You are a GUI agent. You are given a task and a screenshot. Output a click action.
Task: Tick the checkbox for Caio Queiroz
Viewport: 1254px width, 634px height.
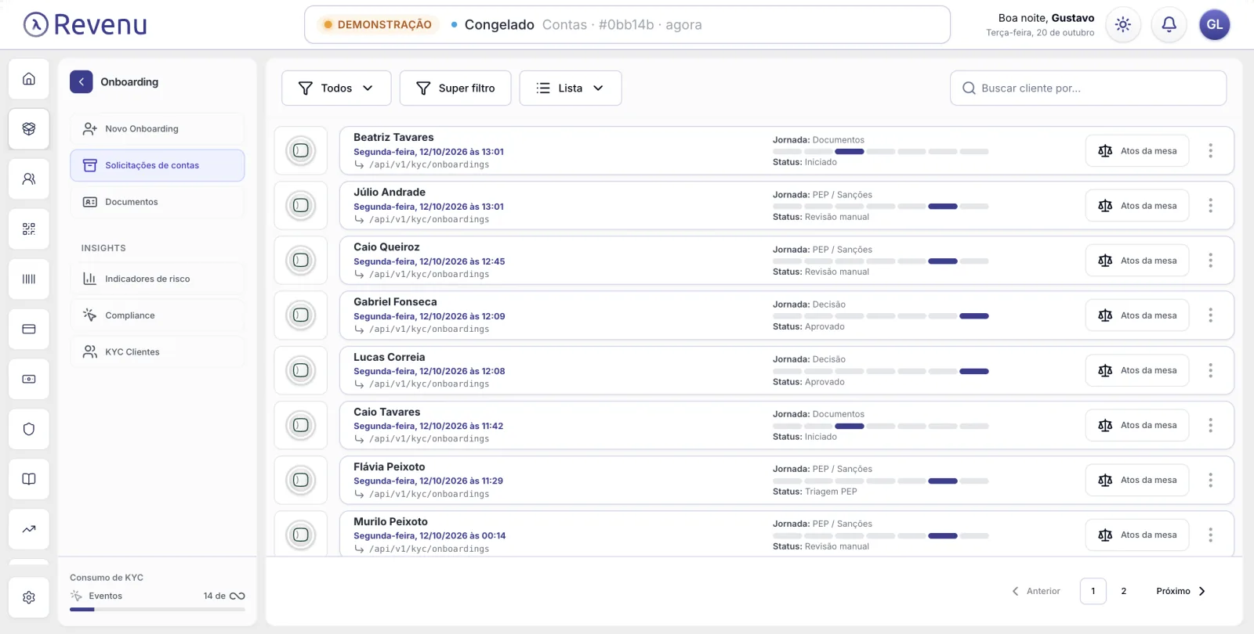(301, 261)
